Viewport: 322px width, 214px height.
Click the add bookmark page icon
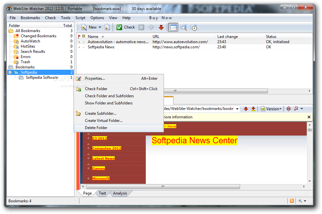[107, 27]
